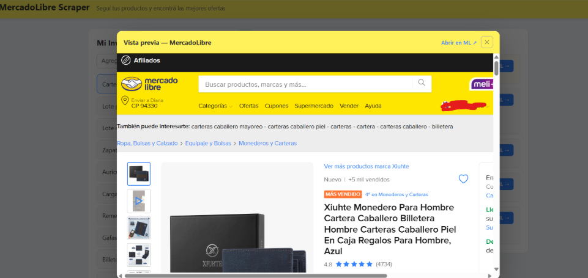Click the Afiliados paperclip icon

[x=126, y=60]
